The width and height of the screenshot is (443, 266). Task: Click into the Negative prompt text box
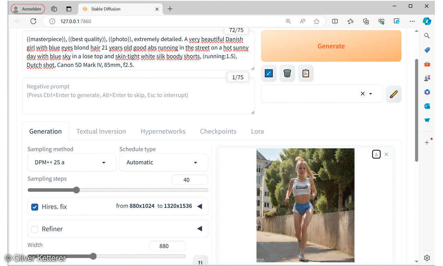coord(138,96)
